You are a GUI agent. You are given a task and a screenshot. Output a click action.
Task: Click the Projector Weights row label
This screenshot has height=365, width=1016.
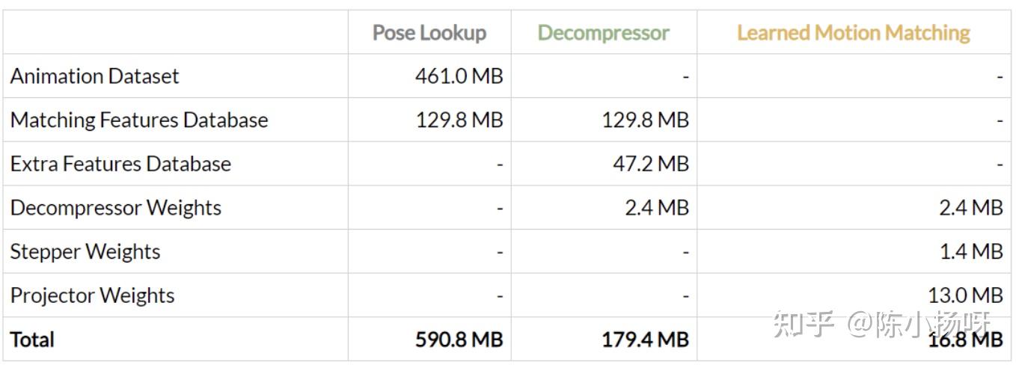(92, 295)
